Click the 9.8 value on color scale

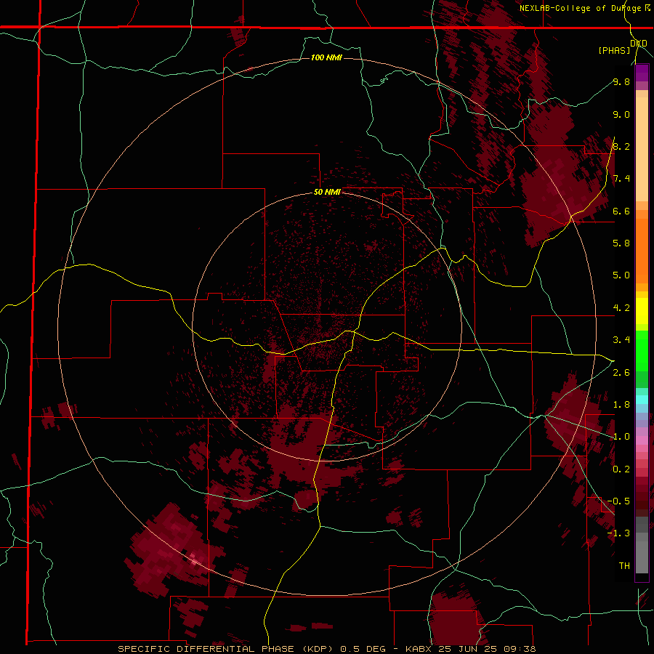tap(621, 81)
